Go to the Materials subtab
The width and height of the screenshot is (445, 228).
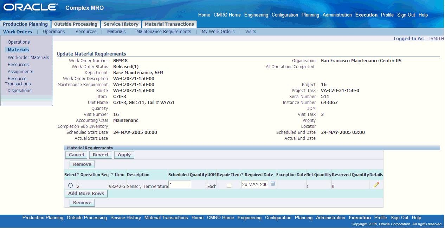pyautogui.click(x=116, y=32)
